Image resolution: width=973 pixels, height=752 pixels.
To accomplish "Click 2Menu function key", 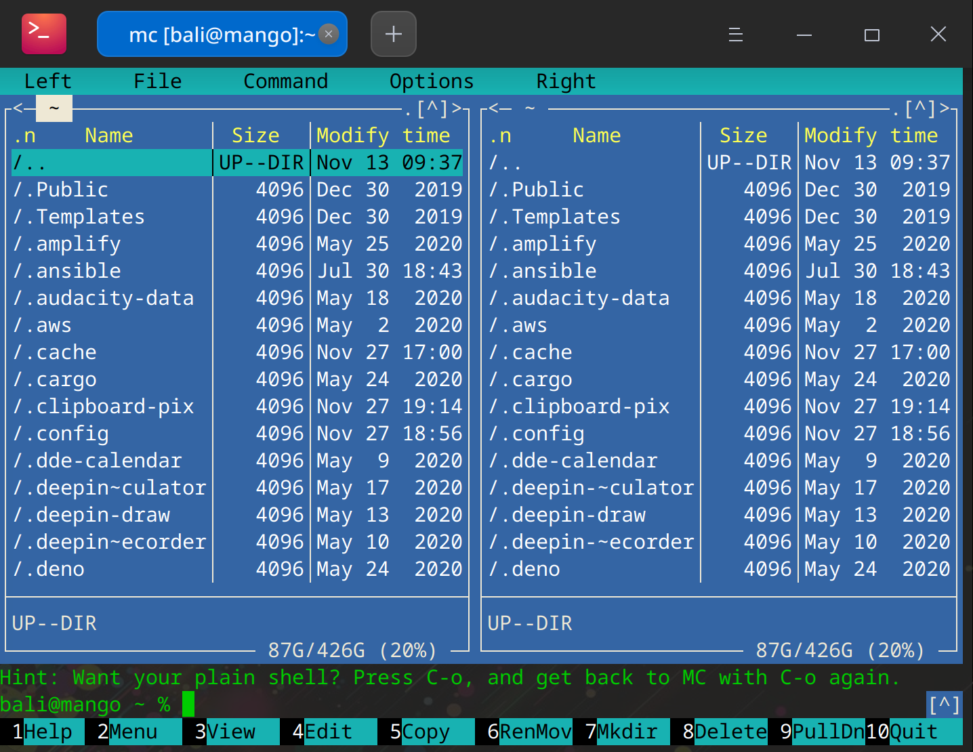I will (x=133, y=732).
